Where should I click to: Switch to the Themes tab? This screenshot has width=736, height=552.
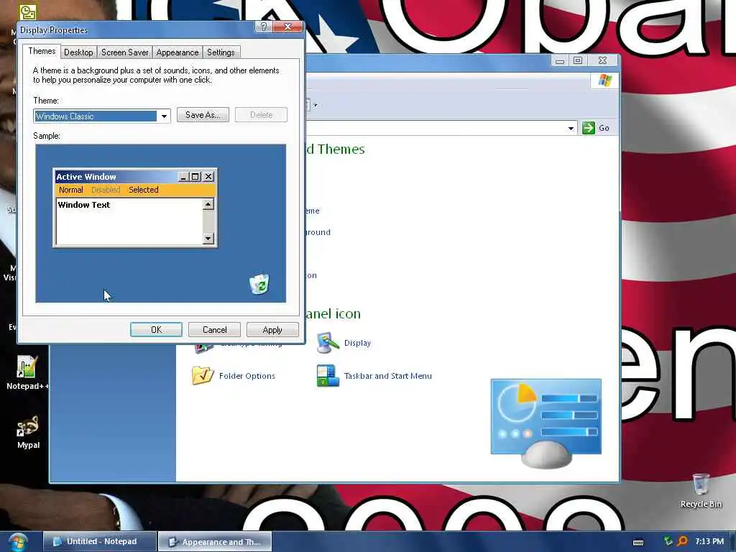(x=42, y=51)
